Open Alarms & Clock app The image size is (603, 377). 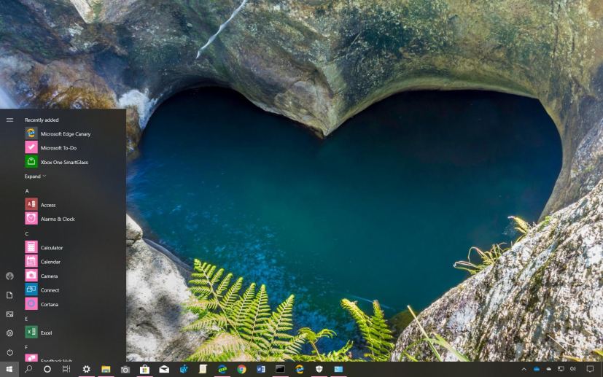click(x=58, y=219)
